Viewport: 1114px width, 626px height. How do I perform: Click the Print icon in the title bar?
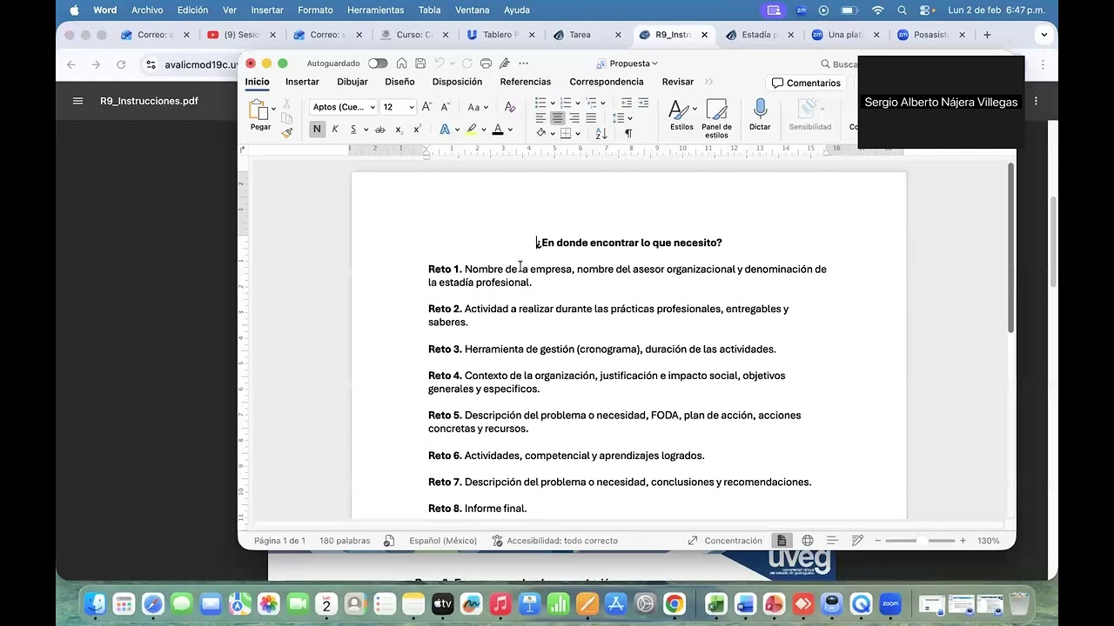pos(486,63)
